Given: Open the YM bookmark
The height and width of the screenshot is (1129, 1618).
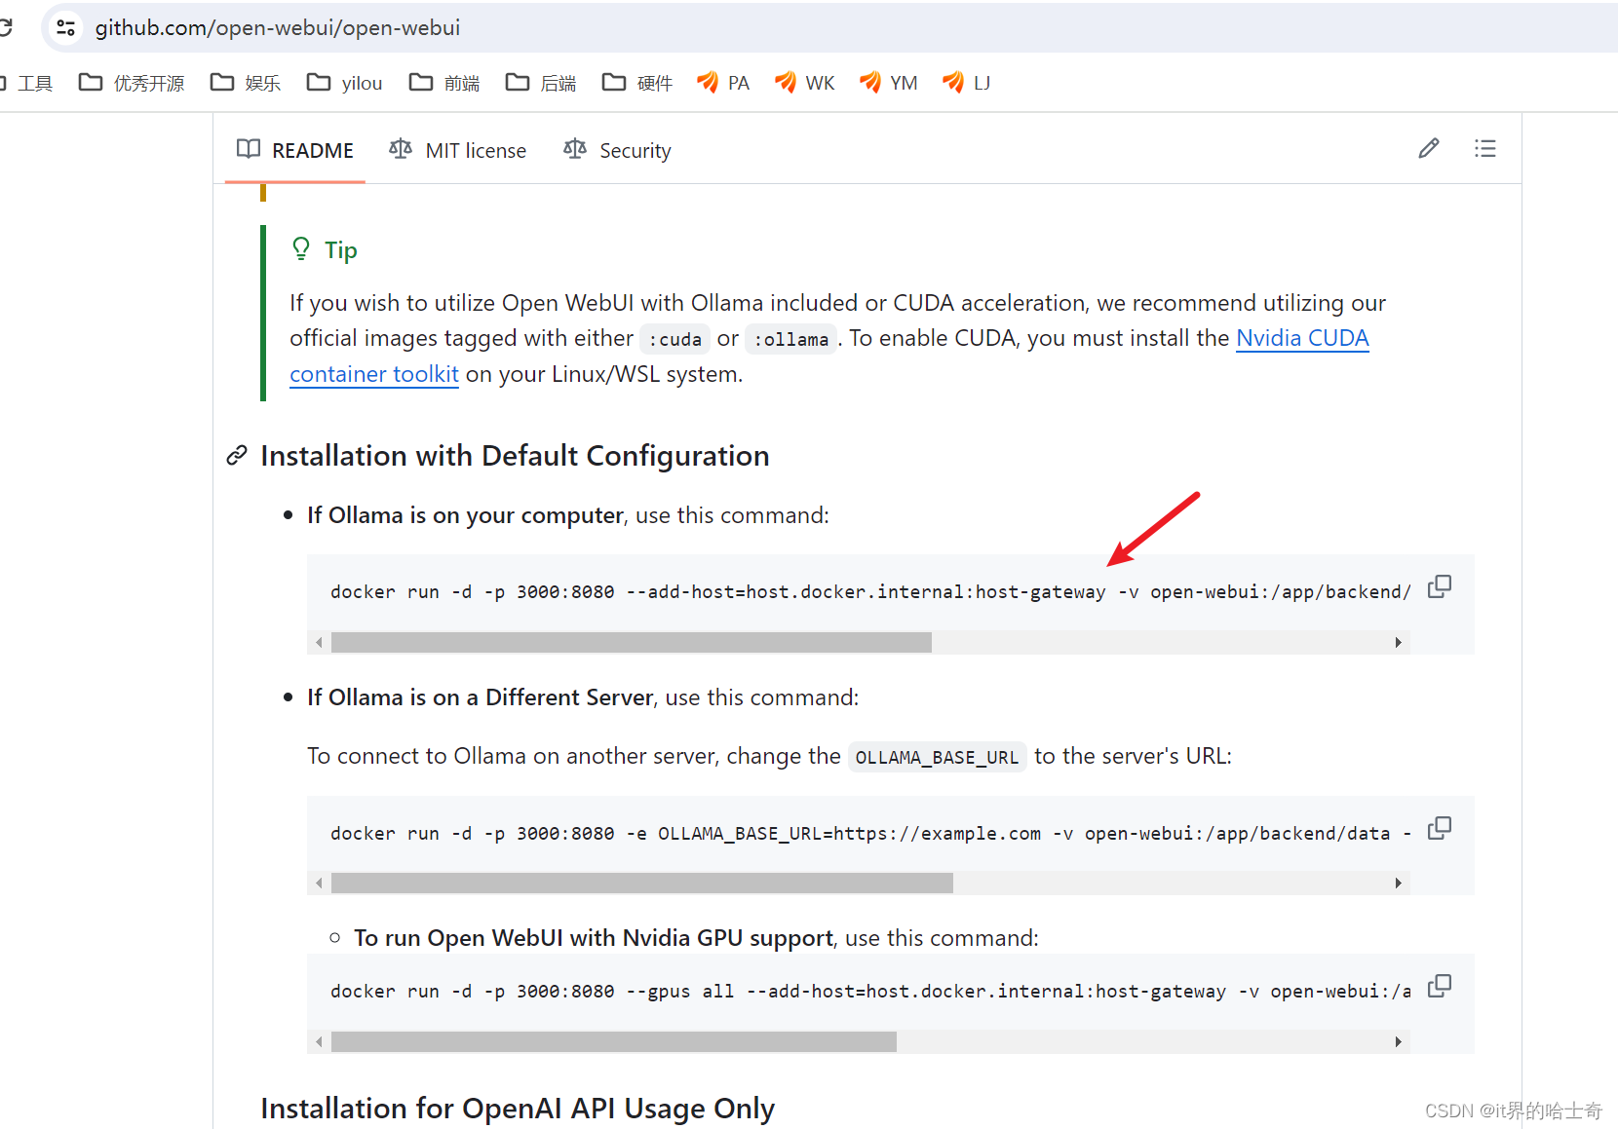Looking at the screenshot, I should tap(888, 83).
